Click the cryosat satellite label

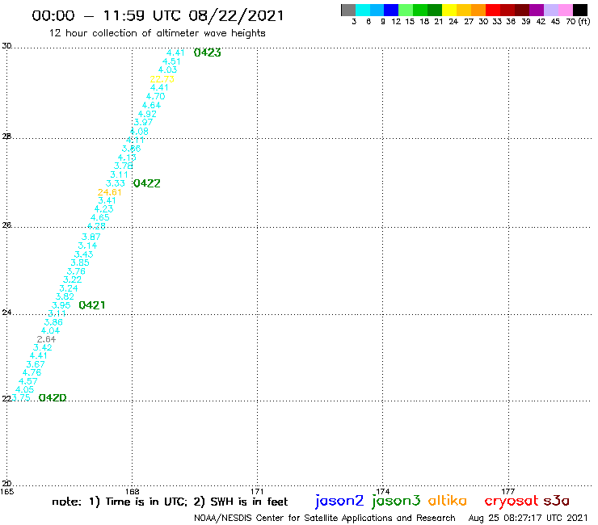click(512, 502)
